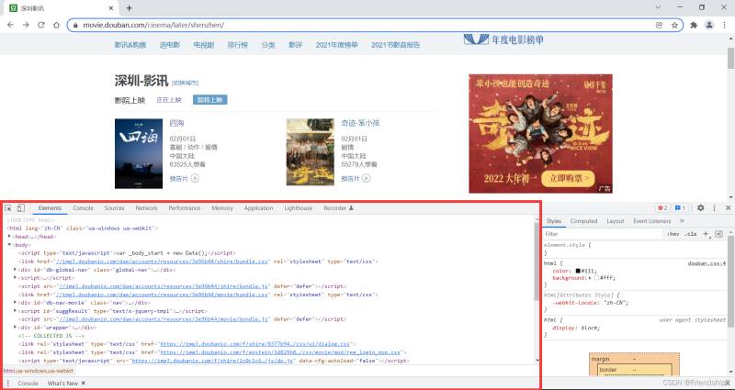The height and width of the screenshot is (390, 735).
Task: Show more Styles sidebar tabs with chevron
Action: click(x=682, y=221)
